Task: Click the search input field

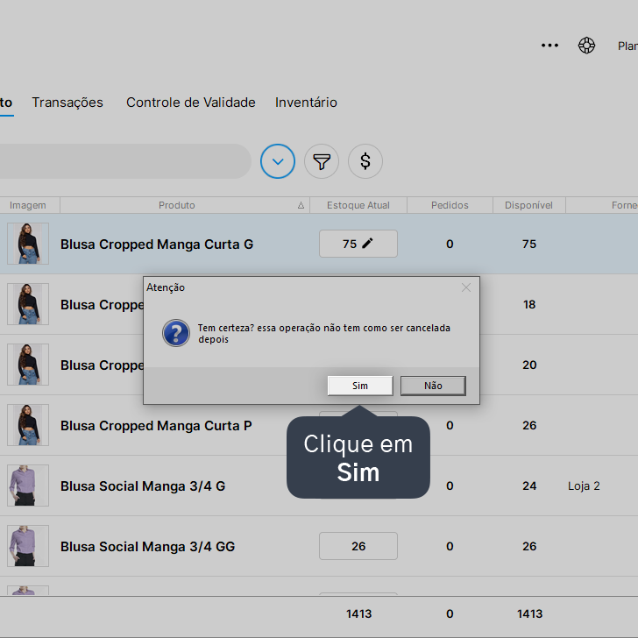Action: point(124,161)
